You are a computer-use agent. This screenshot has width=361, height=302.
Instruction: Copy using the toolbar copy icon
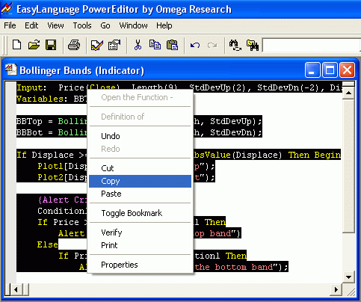pos(155,45)
